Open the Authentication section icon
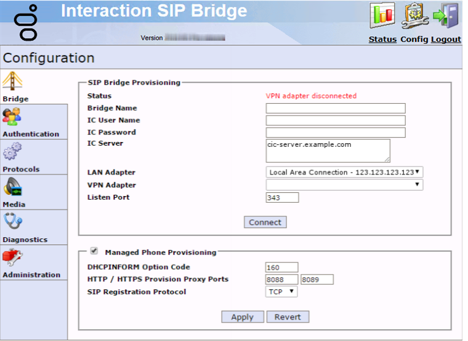Screen dimensions: 468x341 [12, 117]
